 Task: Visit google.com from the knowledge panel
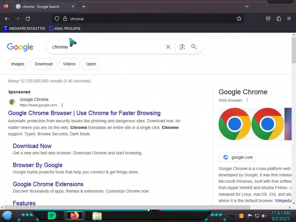click(237, 157)
